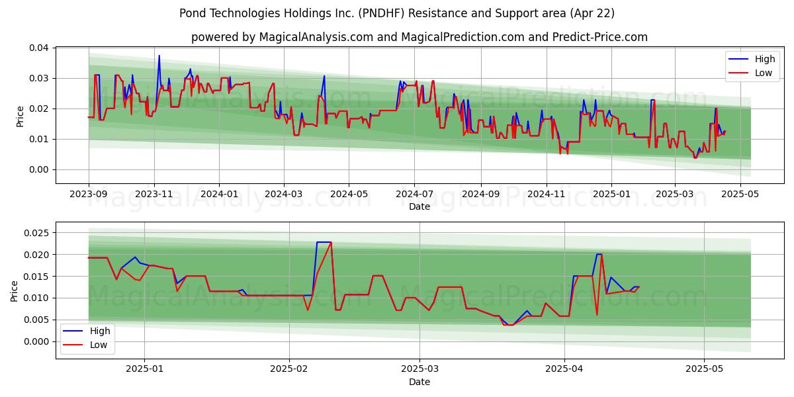The image size is (794, 397).
Task: Select the '0.02' label on the upper price axis
Action: (x=40, y=109)
